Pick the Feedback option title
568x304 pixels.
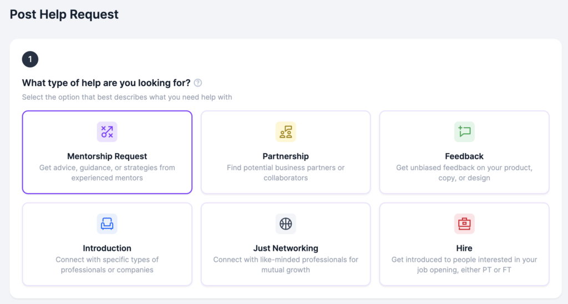pyautogui.click(x=464, y=156)
